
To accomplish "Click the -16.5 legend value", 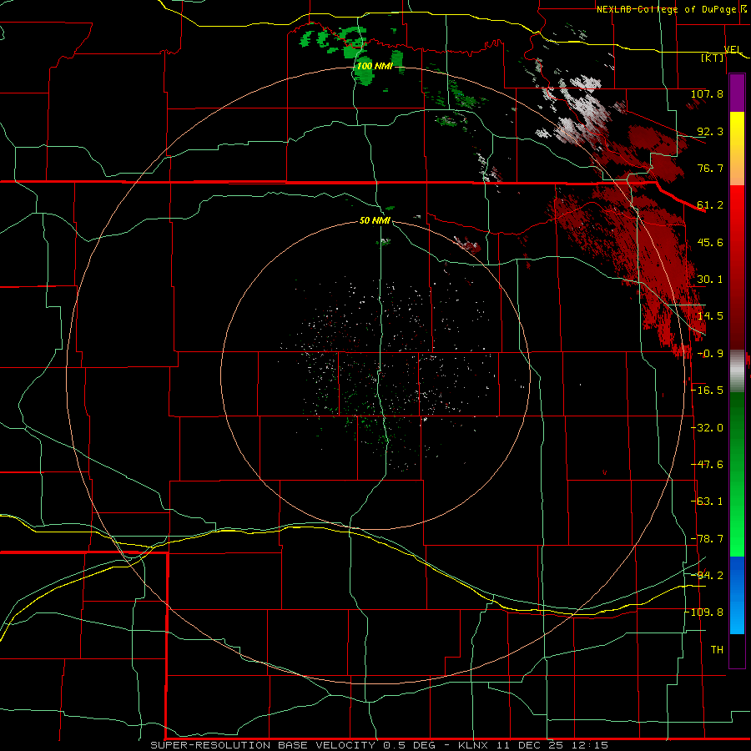I will tap(707, 391).
